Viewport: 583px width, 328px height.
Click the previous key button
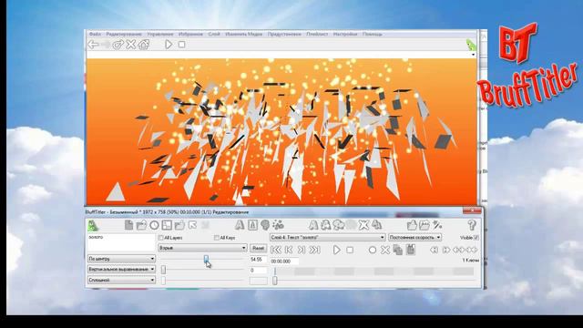click(x=289, y=250)
